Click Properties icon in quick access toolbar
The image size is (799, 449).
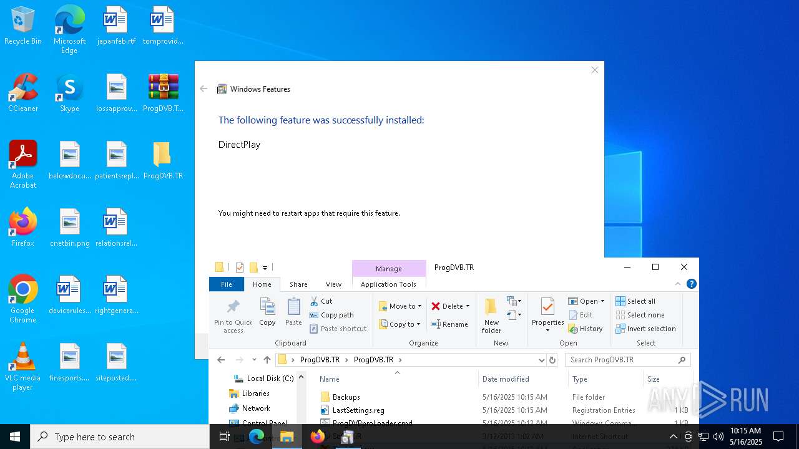(240, 268)
